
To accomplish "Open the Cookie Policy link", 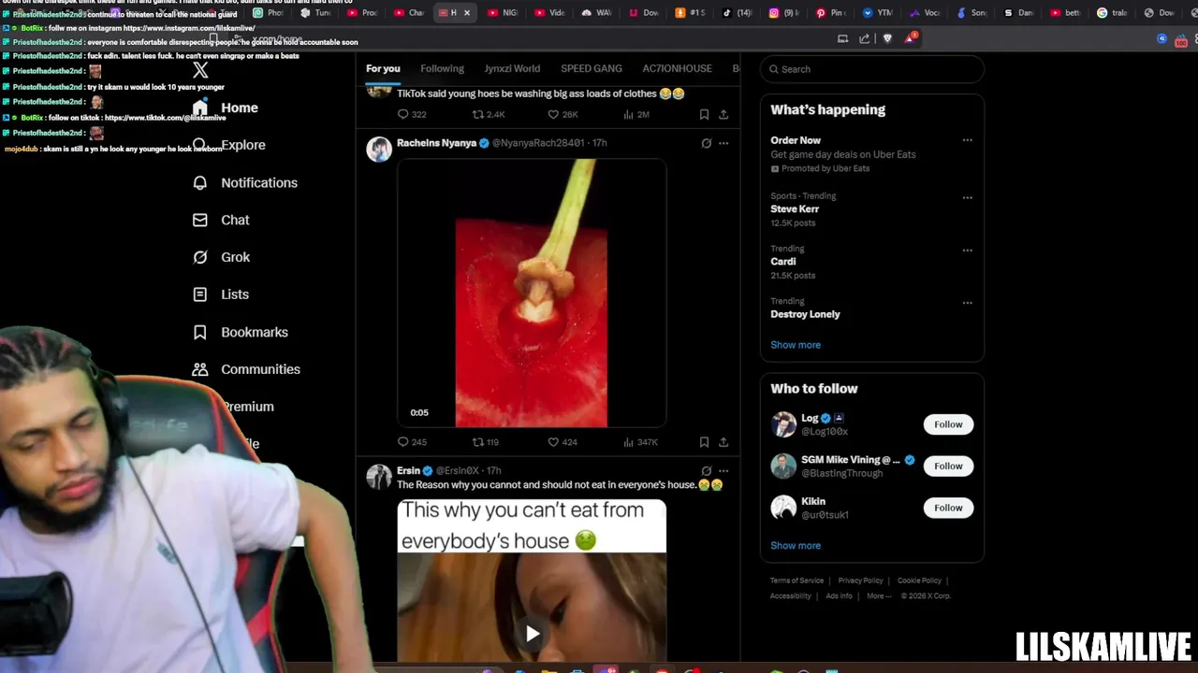I will coord(919,581).
